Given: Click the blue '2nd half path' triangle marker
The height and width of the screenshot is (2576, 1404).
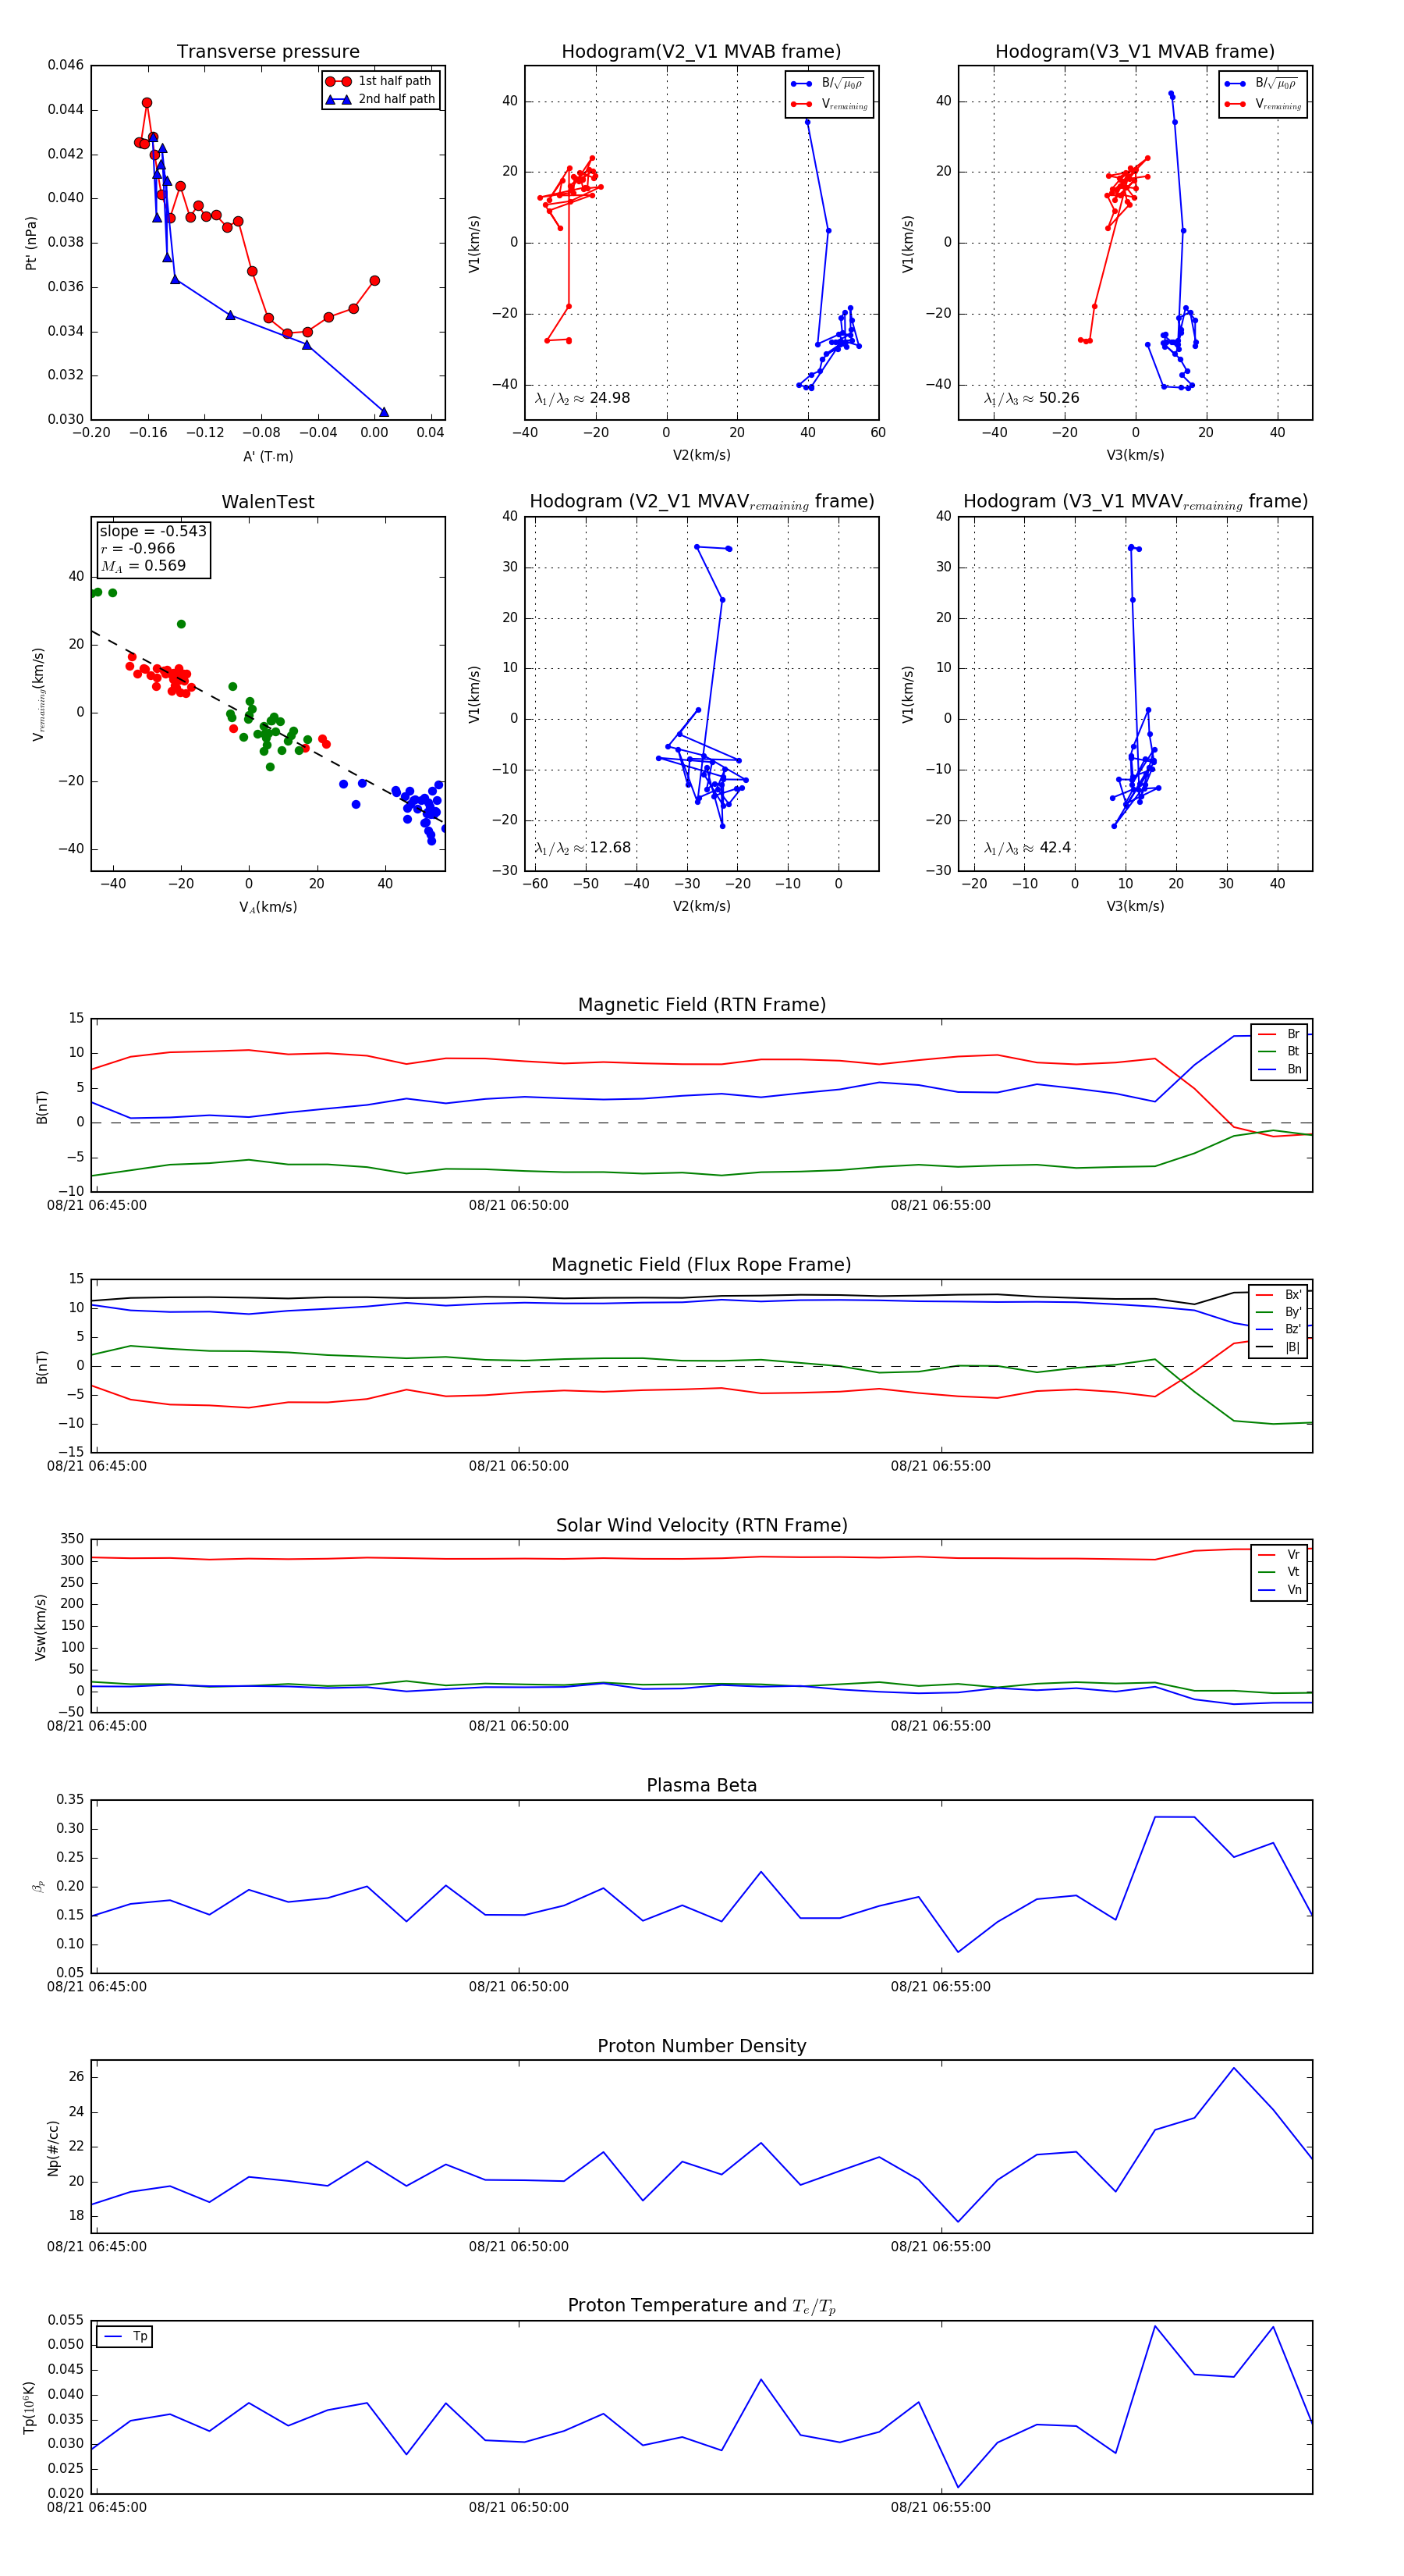Looking at the screenshot, I should point(339,99).
